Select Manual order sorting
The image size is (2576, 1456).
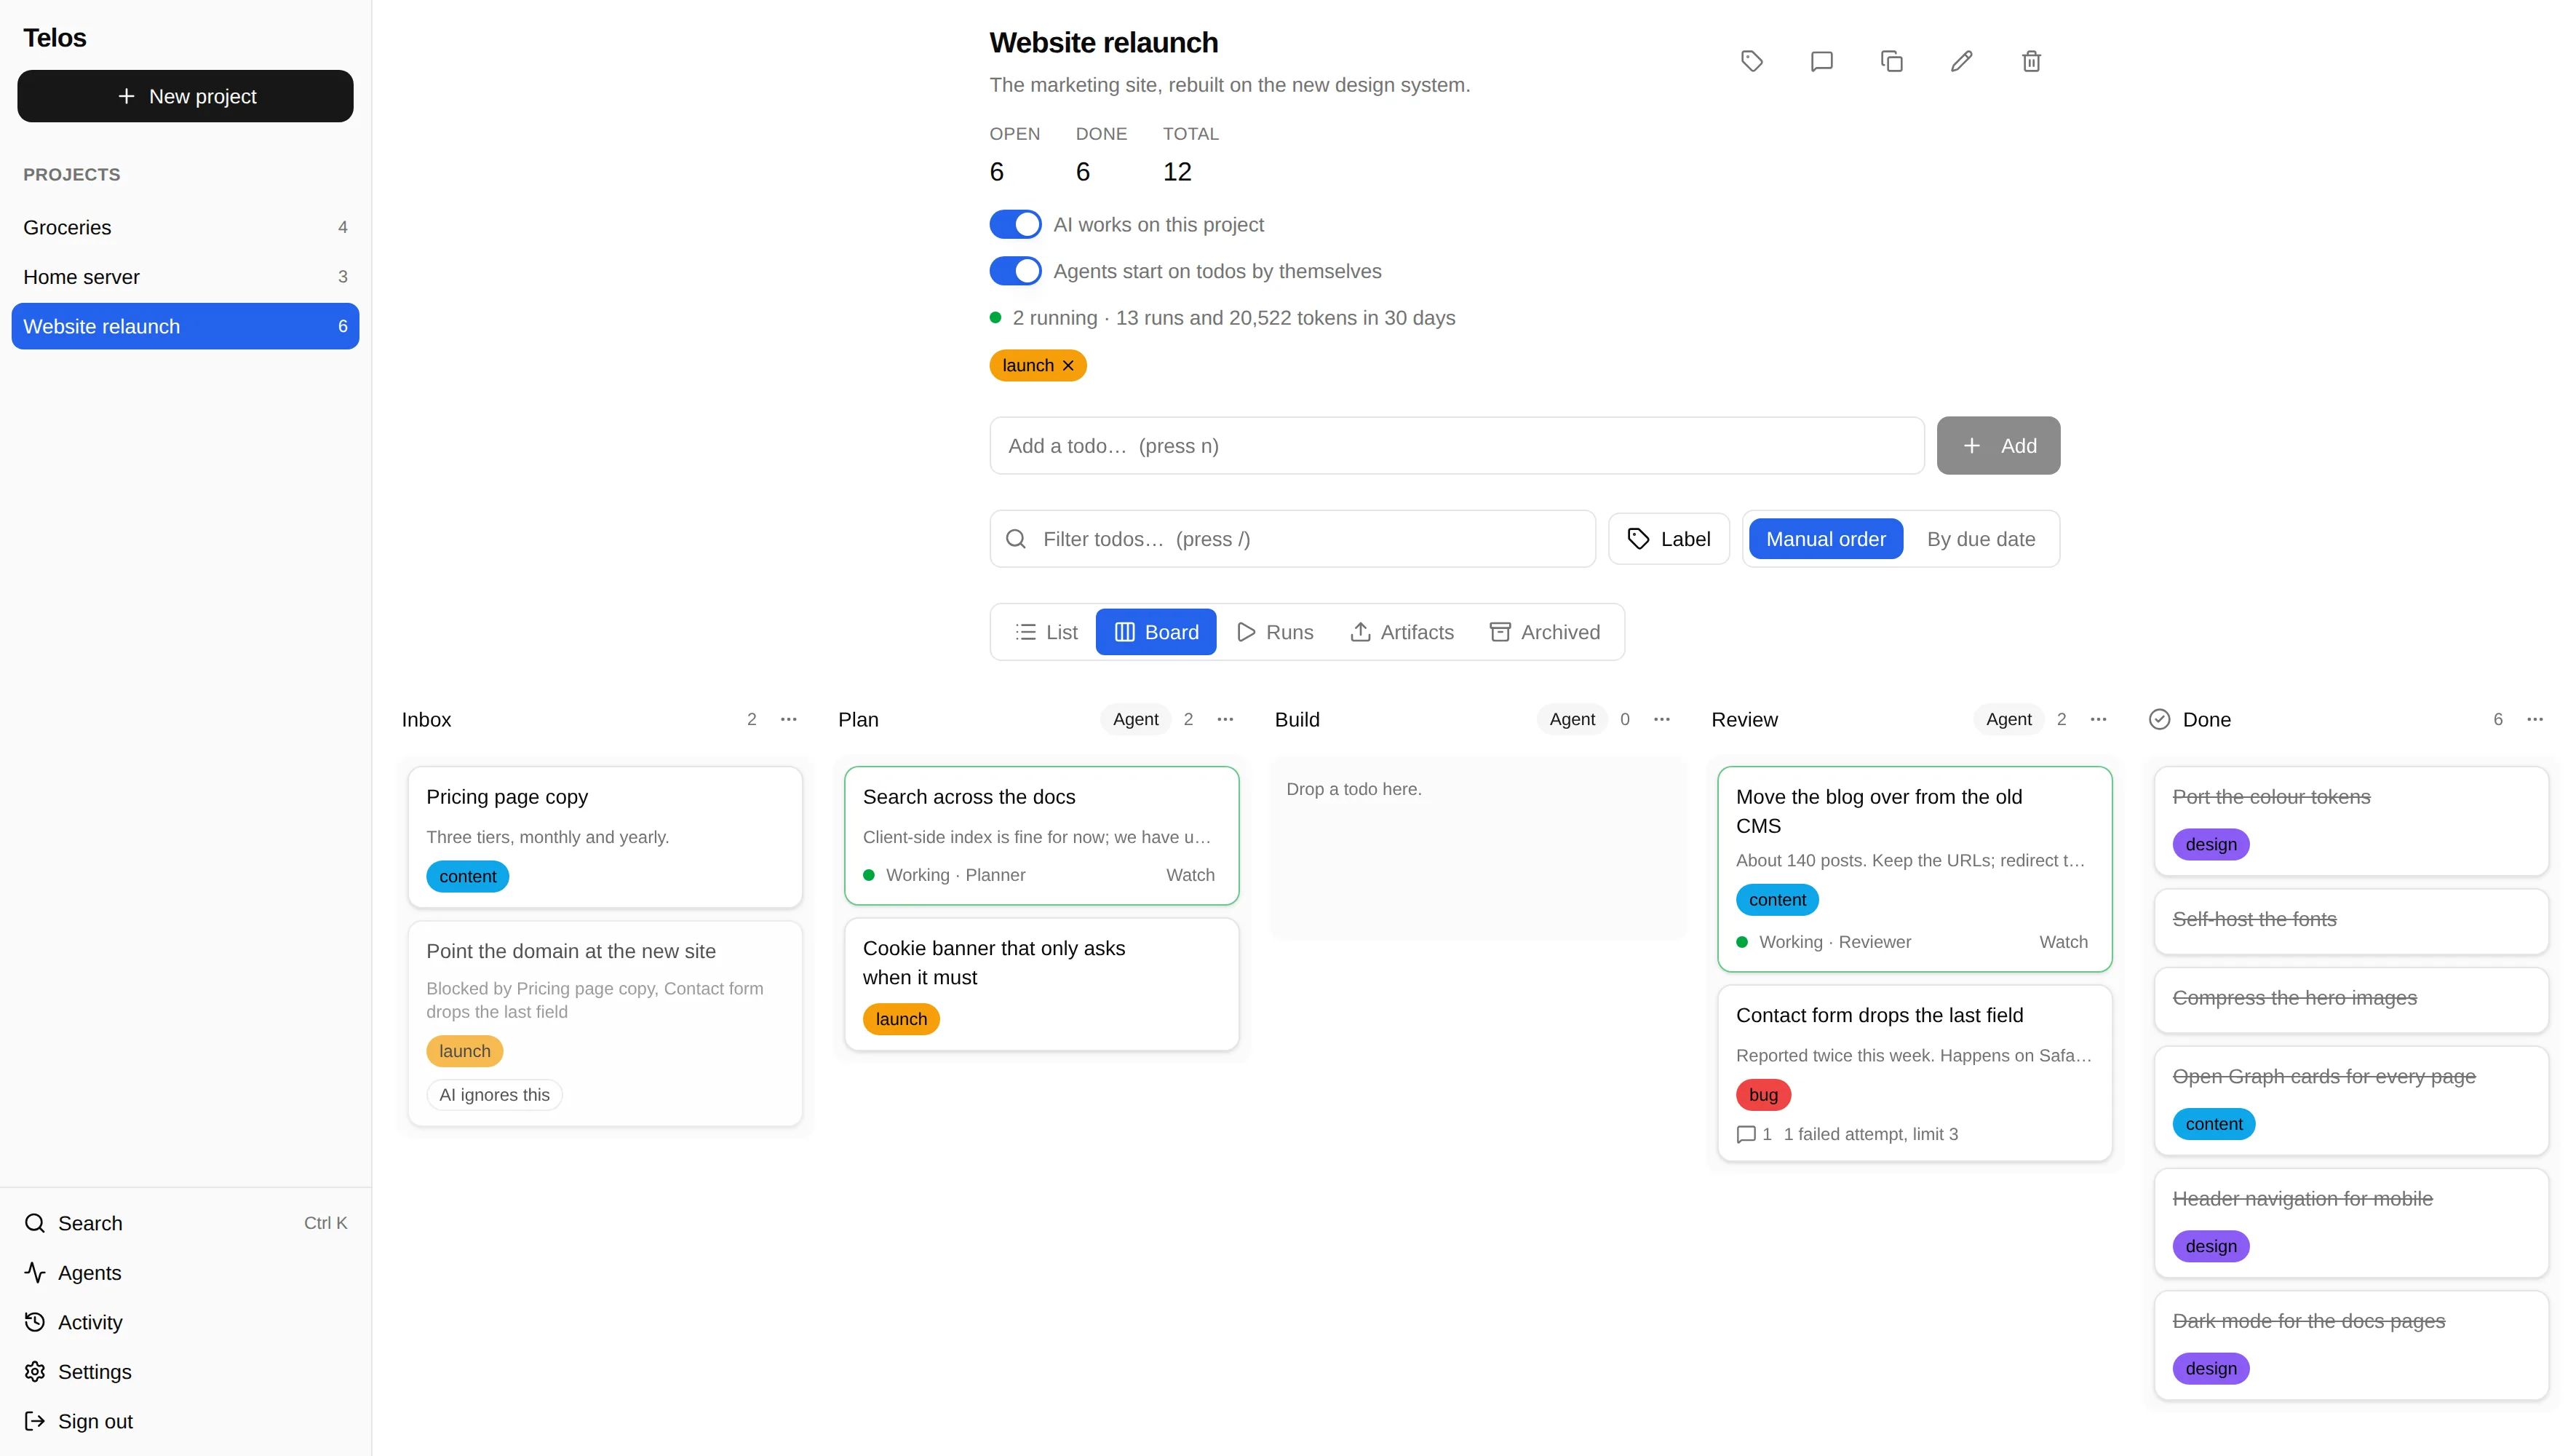[x=1825, y=539]
